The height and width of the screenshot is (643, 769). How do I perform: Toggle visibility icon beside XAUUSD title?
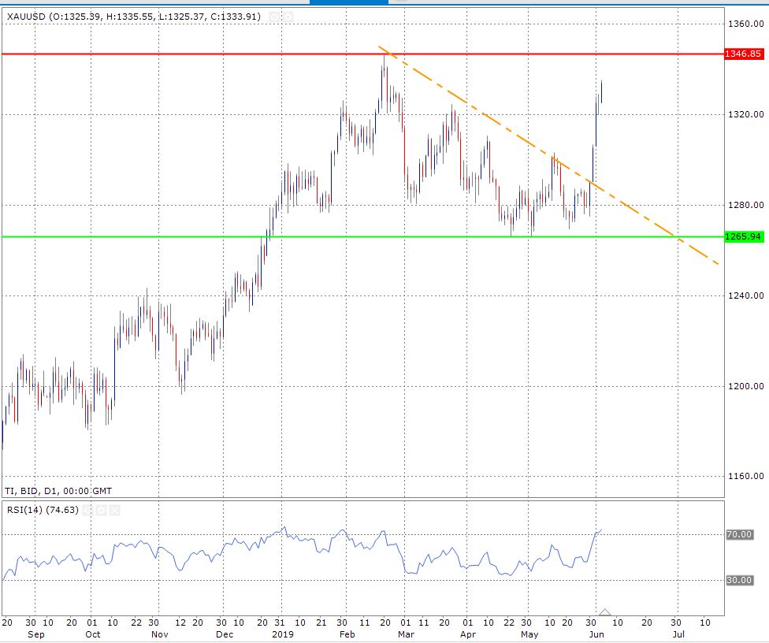coord(275,17)
